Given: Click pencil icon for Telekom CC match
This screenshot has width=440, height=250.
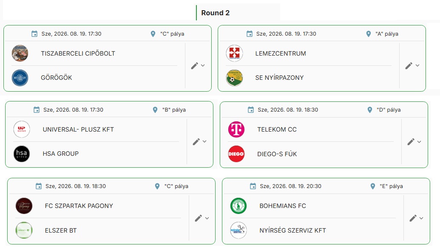Looking at the screenshot, I should [411, 142].
